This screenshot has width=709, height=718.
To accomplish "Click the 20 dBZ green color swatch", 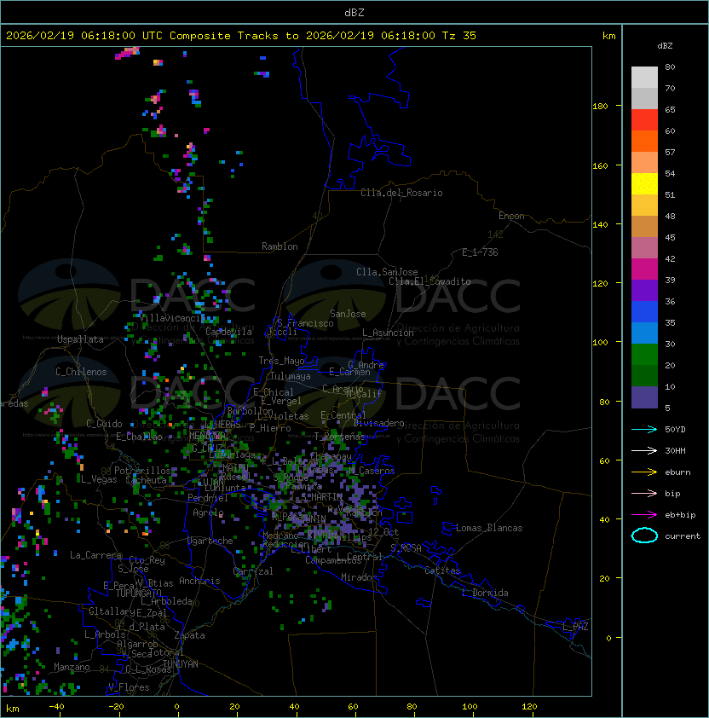I will click(644, 375).
